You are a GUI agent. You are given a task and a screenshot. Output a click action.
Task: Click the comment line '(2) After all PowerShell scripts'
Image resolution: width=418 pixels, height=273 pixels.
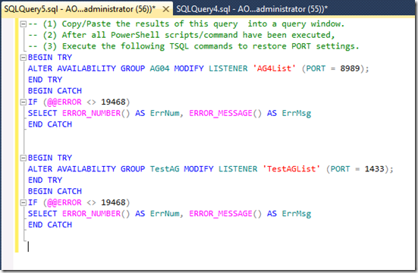[181, 35]
